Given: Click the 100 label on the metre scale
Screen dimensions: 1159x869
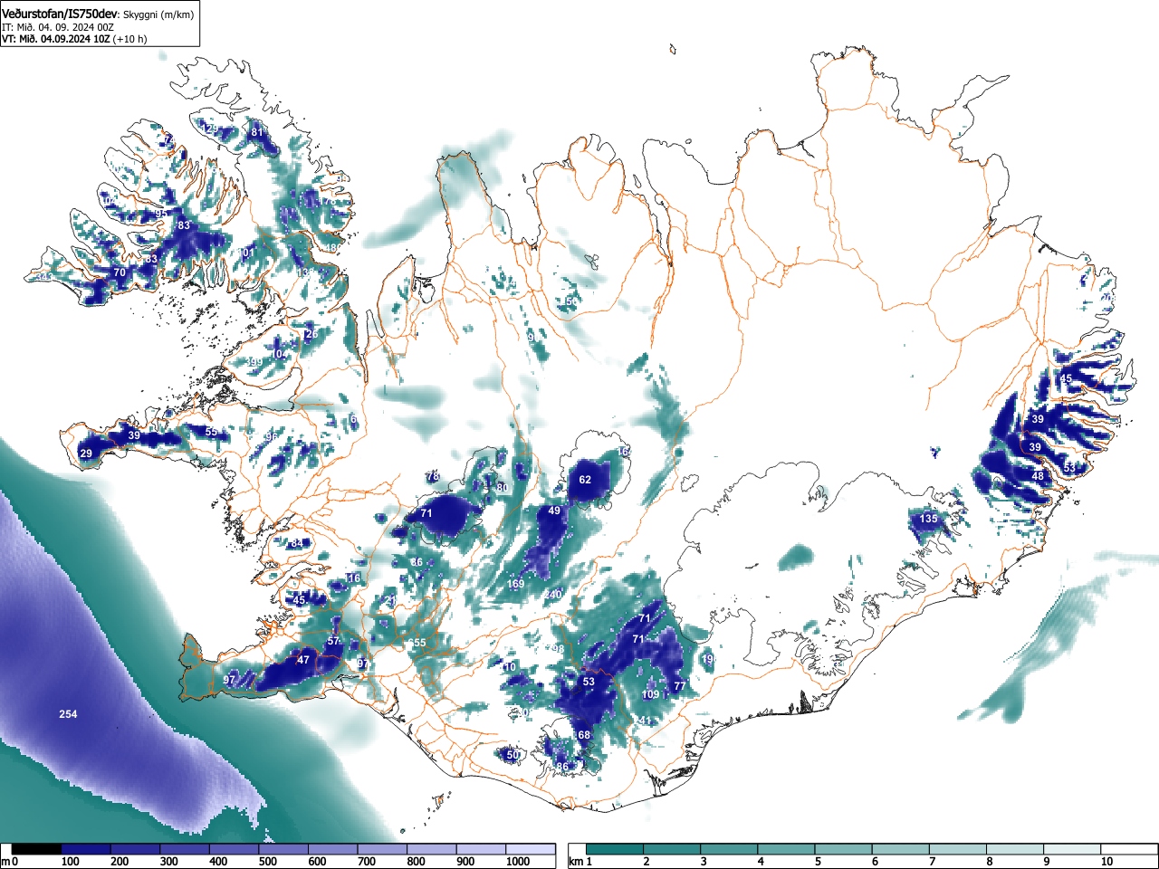Looking at the screenshot, I should [70, 862].
